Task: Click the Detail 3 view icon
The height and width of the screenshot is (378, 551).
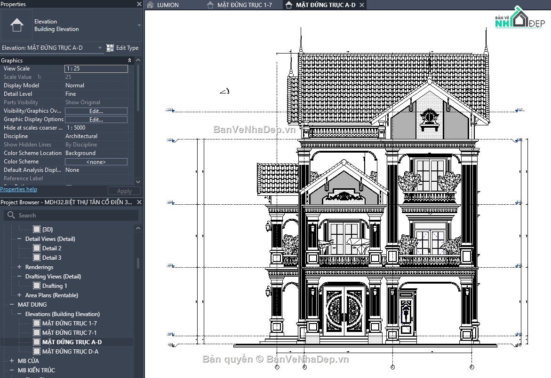Action: pyautogui.click(x=37, y=258)
